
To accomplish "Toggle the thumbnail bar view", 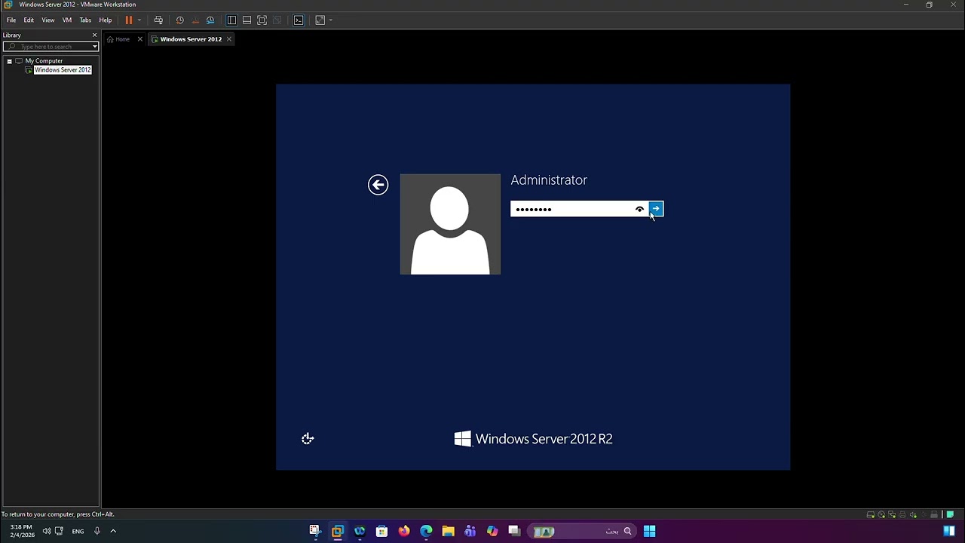I will click(247, 20).
